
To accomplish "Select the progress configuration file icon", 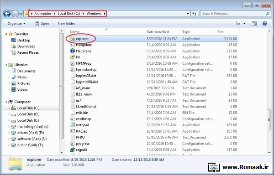I will pyautogui.click(x=73, y=144).
